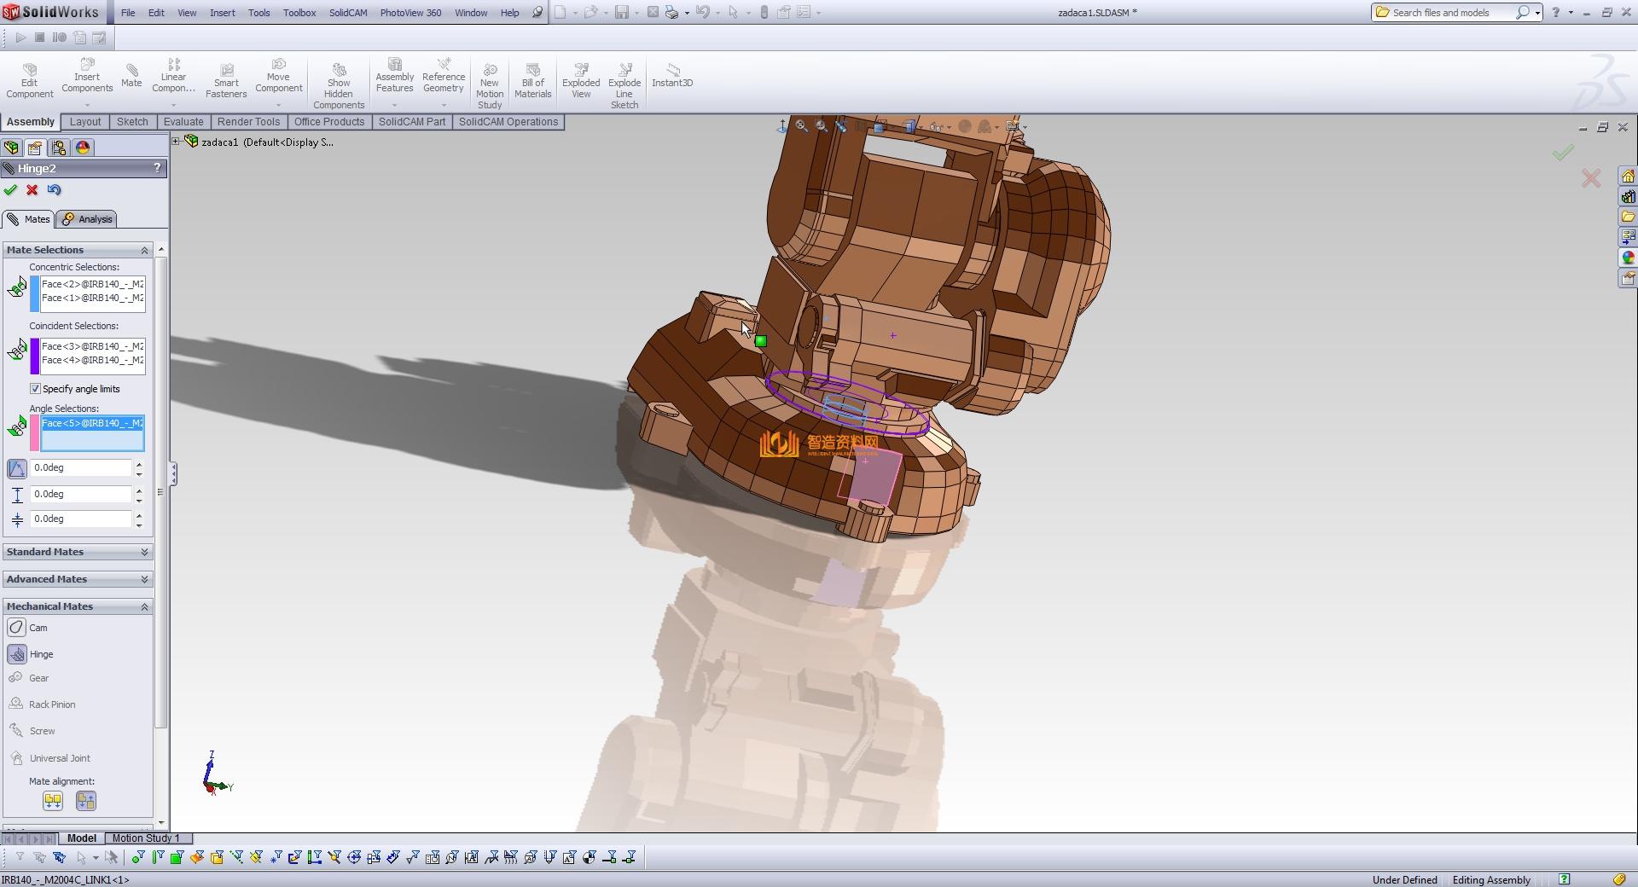Screen dimensions: 1638x887
Task: Open the Toolbox menu
Action: pyautogui.click(x=299, y=13)
